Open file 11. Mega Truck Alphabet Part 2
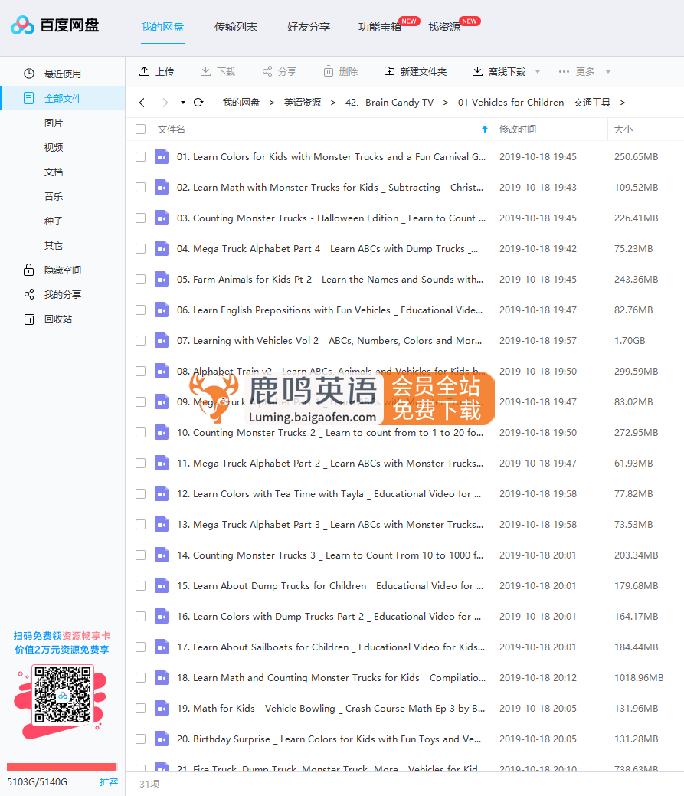This screenshot has width=684, height=796. pyautogui.click(x=330, y=463)
